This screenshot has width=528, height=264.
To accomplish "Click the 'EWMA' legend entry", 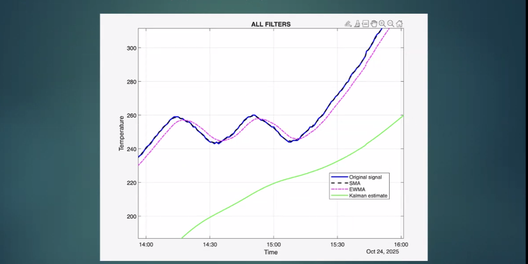I will pyautogui.click(x=357, y=189).
